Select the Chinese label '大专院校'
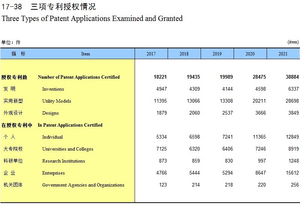Screen dimensions: 300x215 13,149
